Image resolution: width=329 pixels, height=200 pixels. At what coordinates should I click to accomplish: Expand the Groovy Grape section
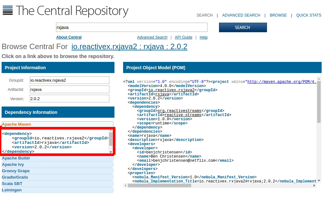58,171
